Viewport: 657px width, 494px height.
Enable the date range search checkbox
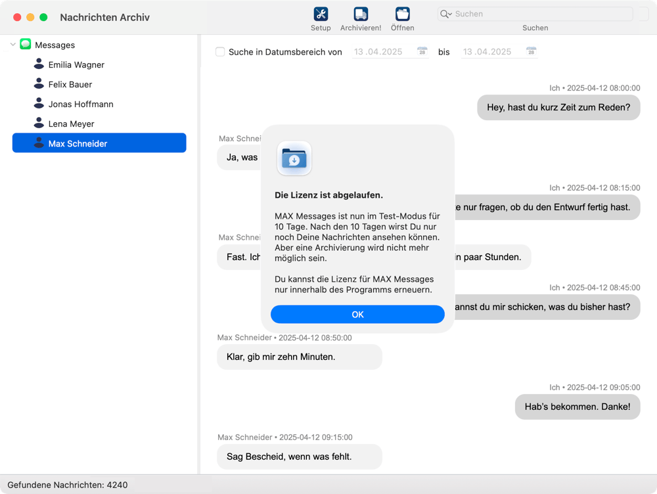[x=221, y=52]
